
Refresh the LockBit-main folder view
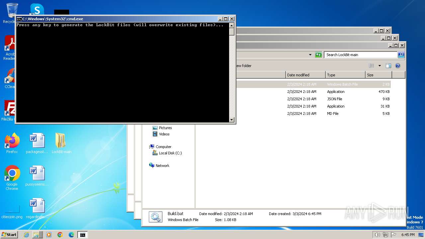[x=318, y=55]
